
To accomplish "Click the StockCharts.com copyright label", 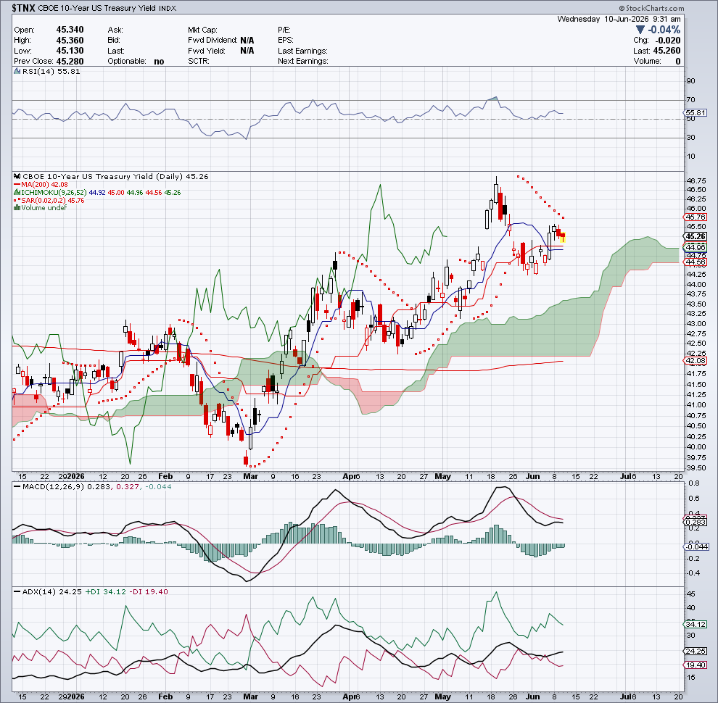I will tap(651, 8).
